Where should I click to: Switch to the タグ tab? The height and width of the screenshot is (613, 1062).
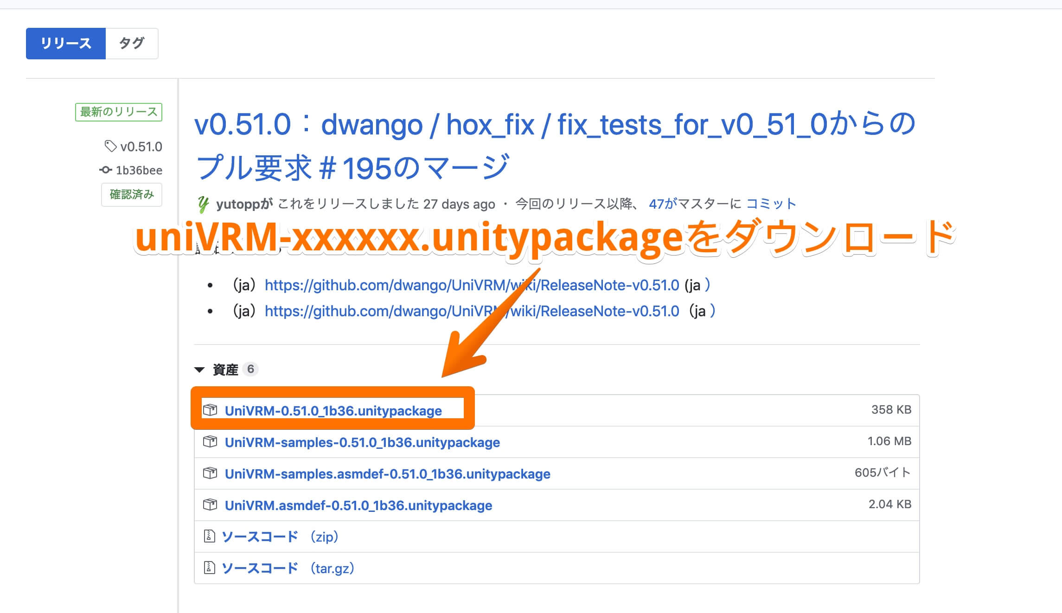(x=132, y=44)
